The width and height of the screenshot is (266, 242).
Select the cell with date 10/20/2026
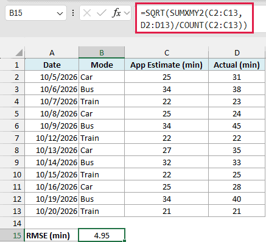[x=52, y=211]
